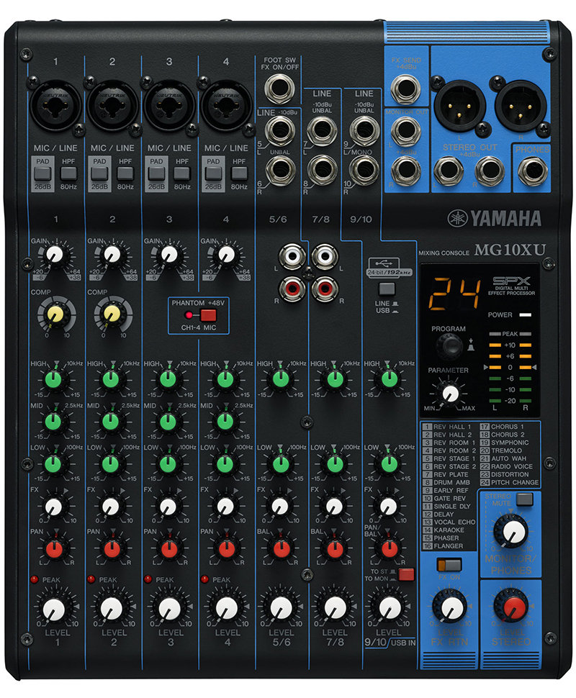Switch the LINE/USB input selector button
This screenshot has width=576, height=698.
pyautogui.click(x=387, y=289)
